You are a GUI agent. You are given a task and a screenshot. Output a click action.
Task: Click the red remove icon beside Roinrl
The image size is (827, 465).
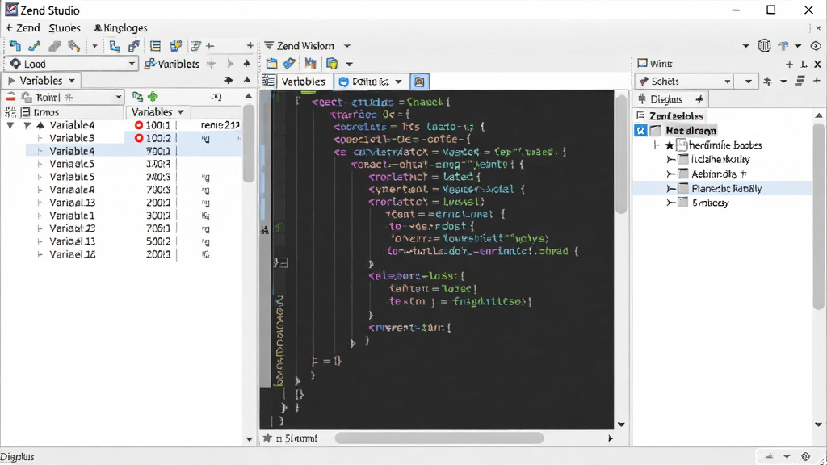click(10, 97)
